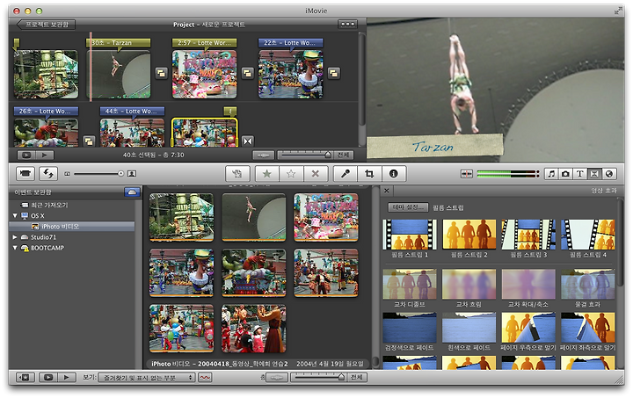Screen dimensions: 633x398
Task: Mark selection as favorite with filled star
Action: (x=267, y=174)
